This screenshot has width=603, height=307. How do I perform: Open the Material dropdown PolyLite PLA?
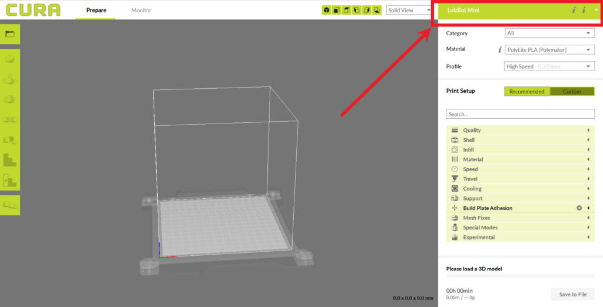pyautogui.click(x=549, y=50)
